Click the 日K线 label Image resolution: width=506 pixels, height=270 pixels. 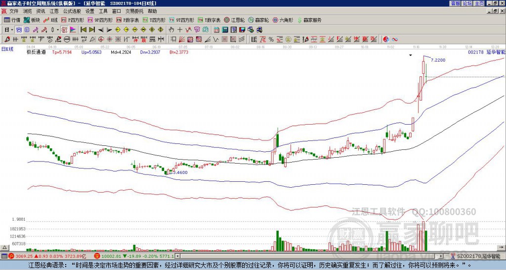click(x=7, y=49)
